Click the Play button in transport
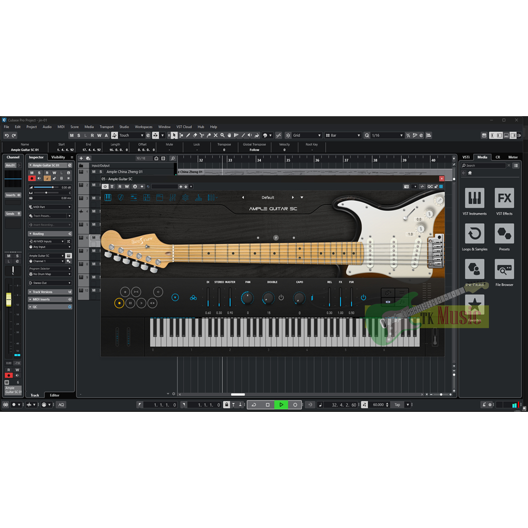The width and height of the screenshot is (528, 528). tap(281, 405)
